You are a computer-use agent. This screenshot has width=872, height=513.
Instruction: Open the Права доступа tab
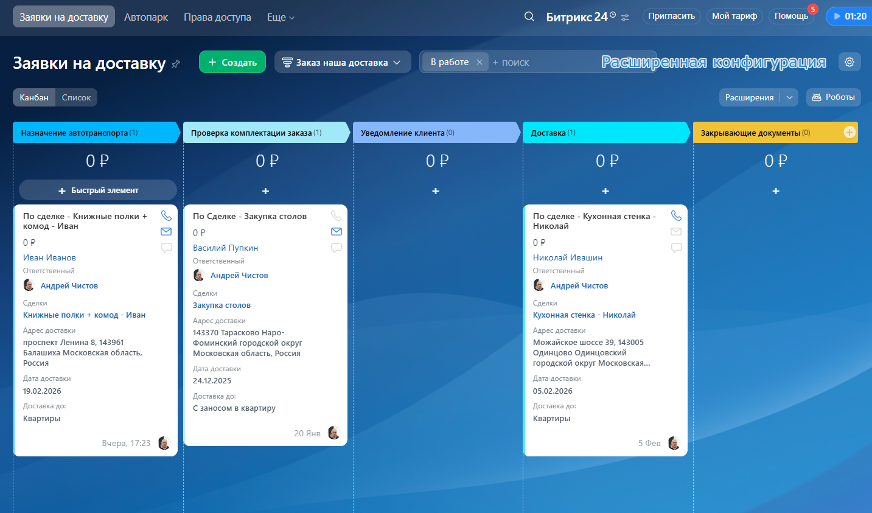217,17
